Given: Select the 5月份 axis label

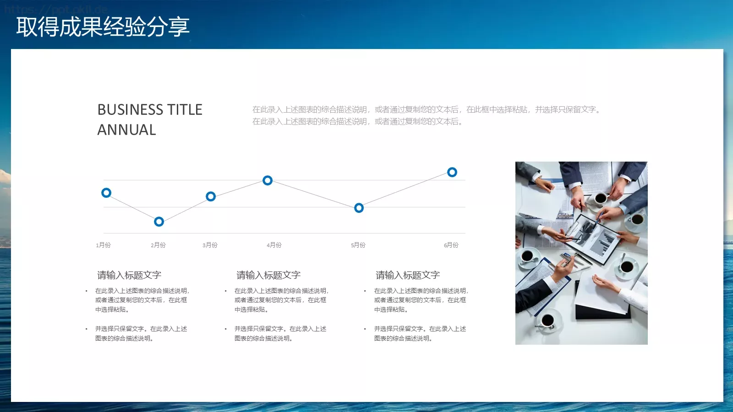Looking at the screenshot, I should 358,245.
